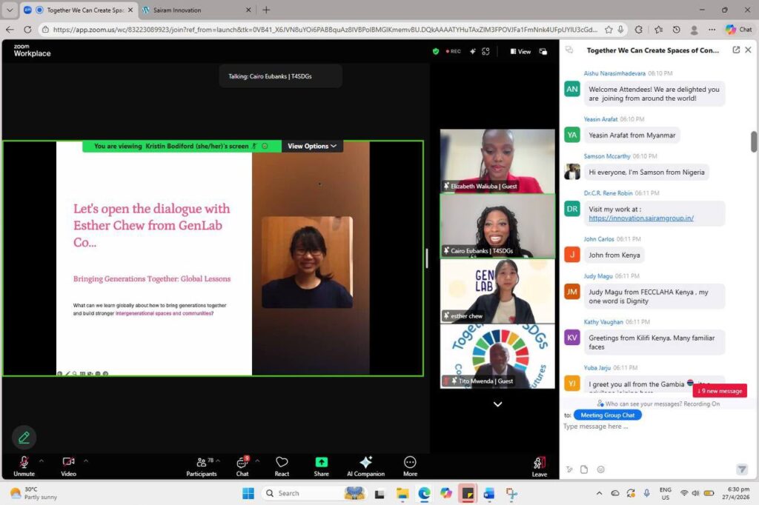Click the encryption shield icon

coord(436,51)
